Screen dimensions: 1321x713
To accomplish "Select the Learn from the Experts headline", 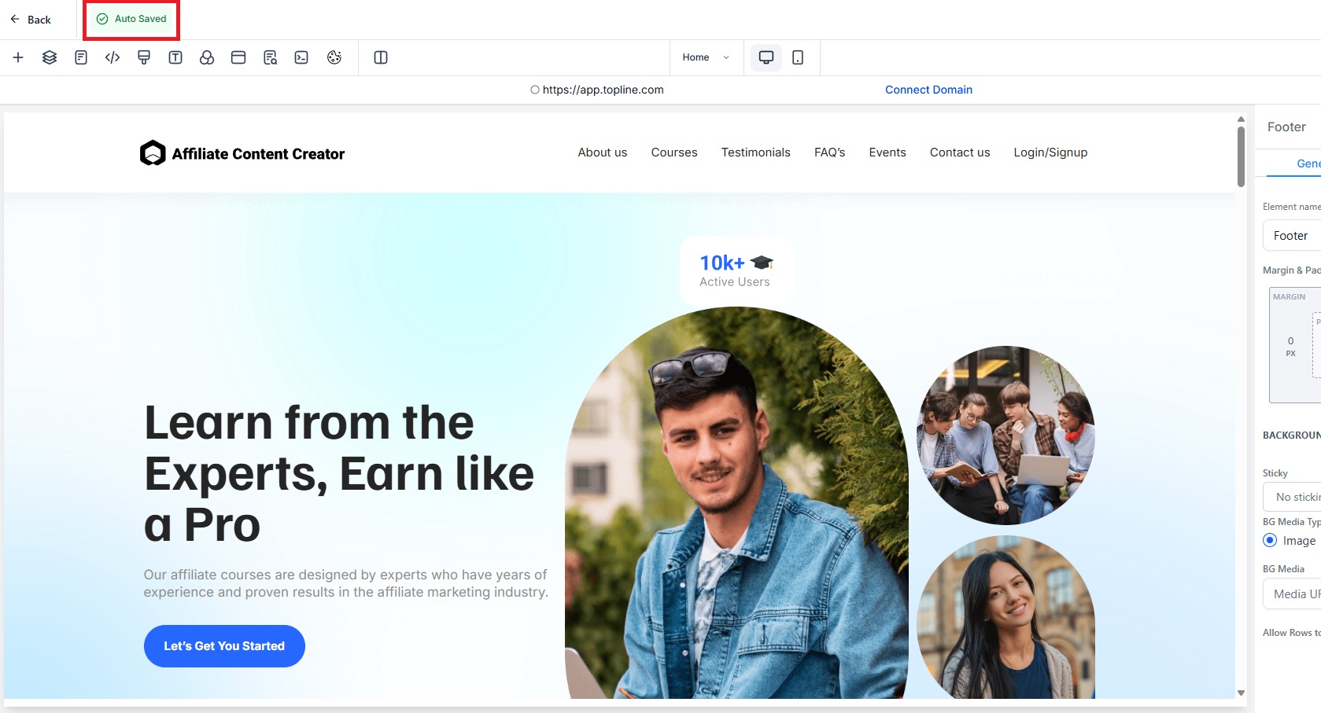I will click(339, 473).
